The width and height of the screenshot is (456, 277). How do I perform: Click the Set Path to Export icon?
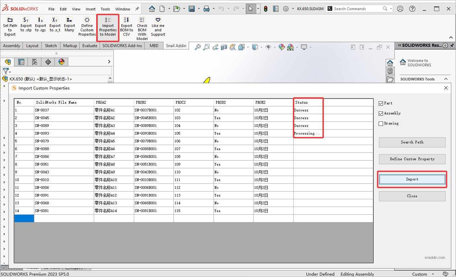(10, 20)
